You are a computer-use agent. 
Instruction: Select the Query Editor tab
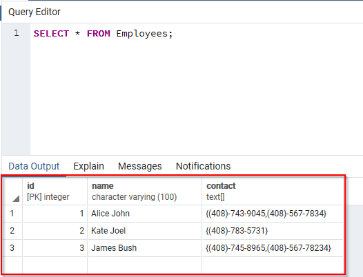point(35,12)
